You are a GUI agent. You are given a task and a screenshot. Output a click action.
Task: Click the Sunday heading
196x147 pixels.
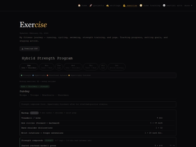tap(25, 91)
